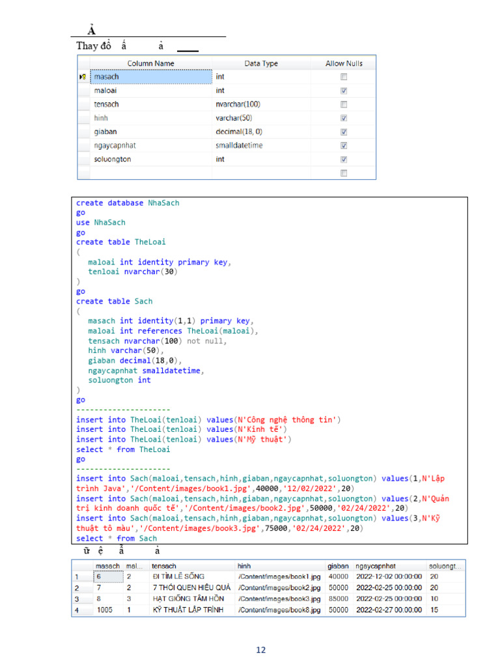Click the giaban results column header
Image resolution: width=500 pixels, height=667 pixels.
click(x=339, y=566)
